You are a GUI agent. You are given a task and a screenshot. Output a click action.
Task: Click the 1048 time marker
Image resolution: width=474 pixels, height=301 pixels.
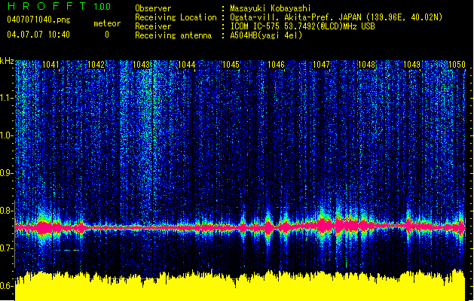[366, 64]
